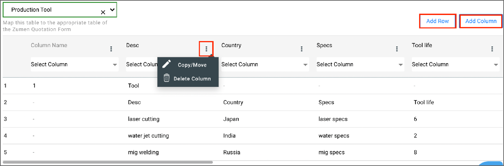Open the three-dot menu for Column Name

(x=111, y=49)
